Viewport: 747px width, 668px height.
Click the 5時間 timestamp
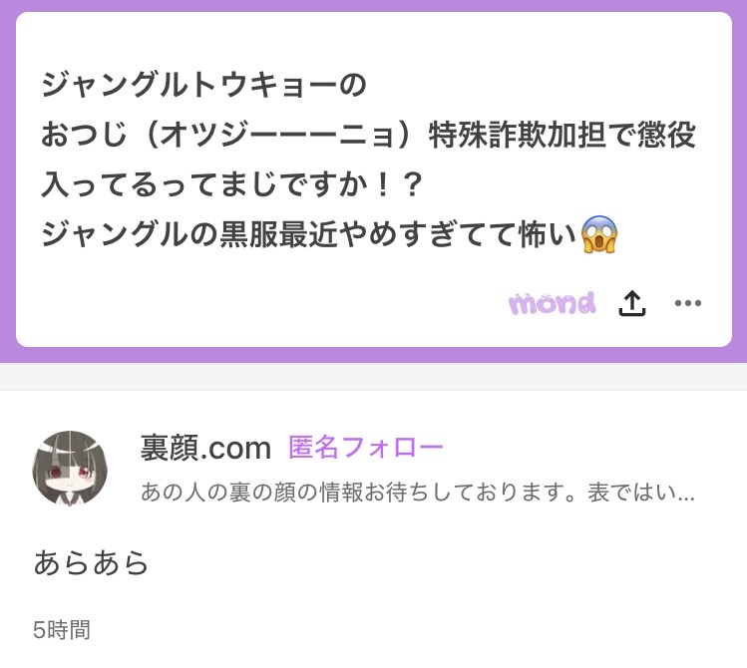coord(62,629)
